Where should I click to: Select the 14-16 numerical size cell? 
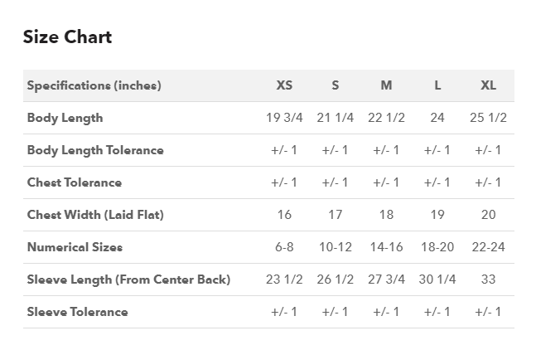(386, 247)
